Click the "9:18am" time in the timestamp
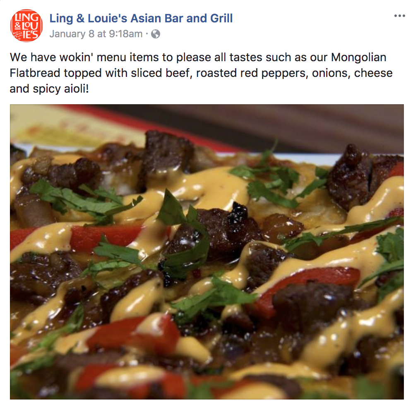The width and height of the screenshot is (413, 402). coord(125,34)
